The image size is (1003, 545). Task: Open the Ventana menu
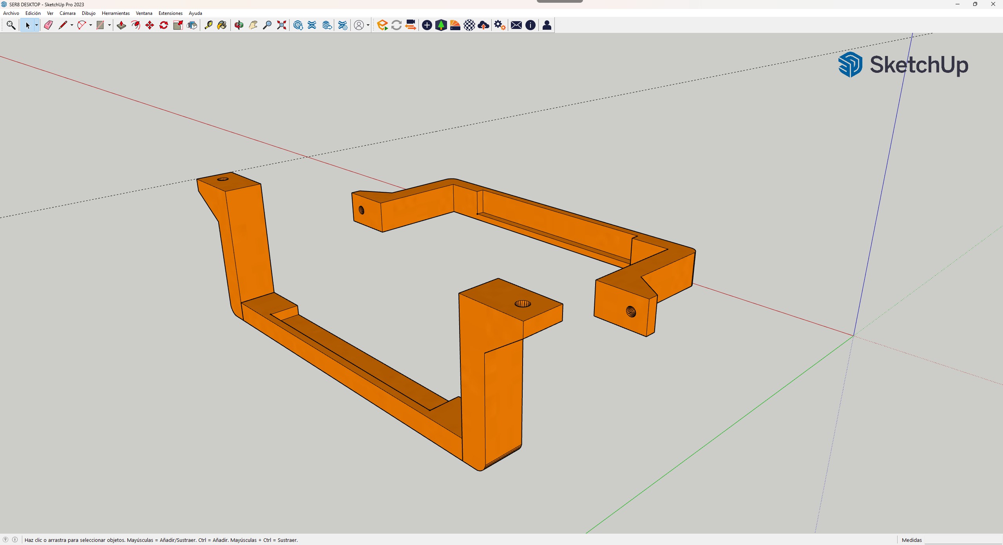coord(144,13)
